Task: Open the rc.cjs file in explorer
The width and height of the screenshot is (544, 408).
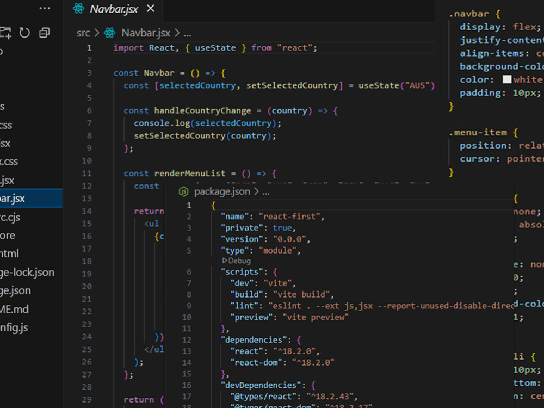Action: [10, 218]
